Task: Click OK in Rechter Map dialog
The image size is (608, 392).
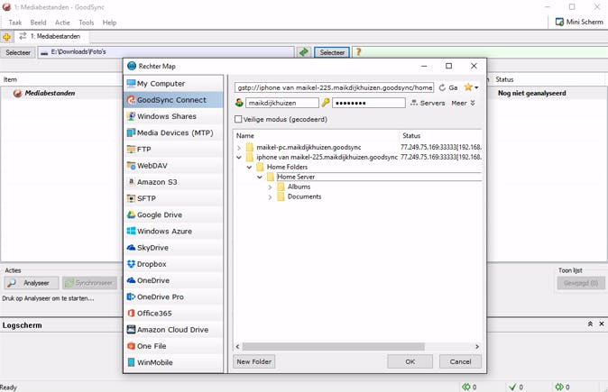Action: 410,361
